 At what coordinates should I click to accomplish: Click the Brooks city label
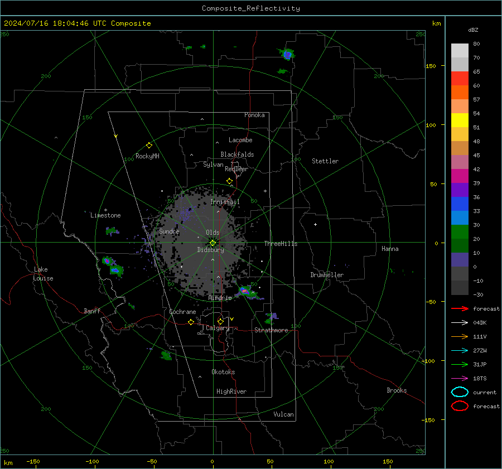click(397, 390)
